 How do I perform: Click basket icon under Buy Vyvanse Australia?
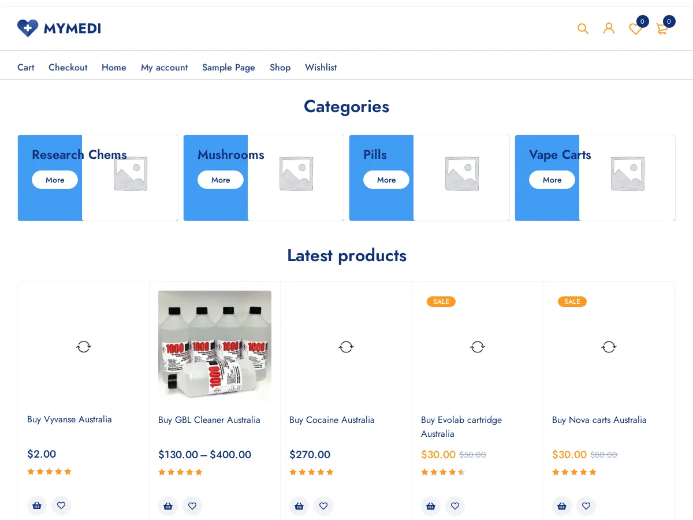click(37, 506)
